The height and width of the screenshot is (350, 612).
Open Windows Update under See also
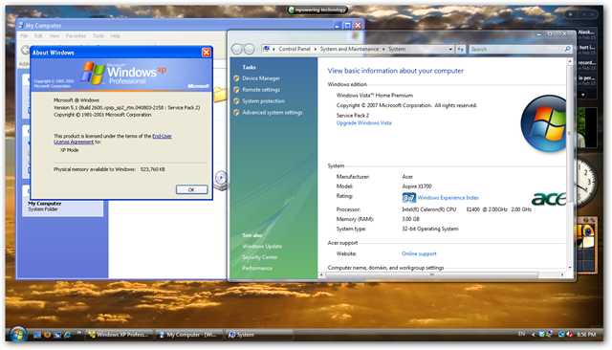[x=262, y=247]
